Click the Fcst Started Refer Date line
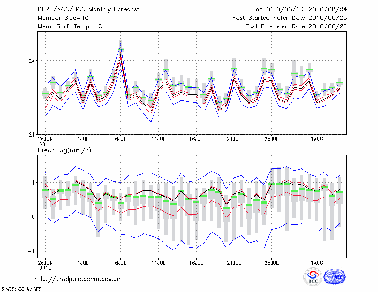 290,18
